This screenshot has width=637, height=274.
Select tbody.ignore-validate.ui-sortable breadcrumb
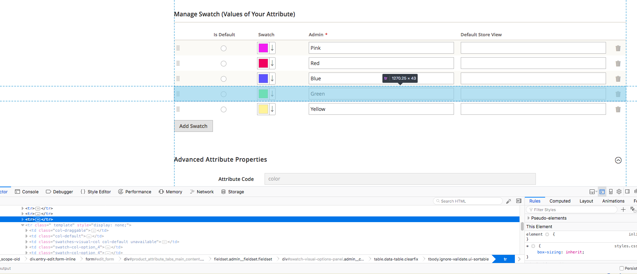coord(458,259)
